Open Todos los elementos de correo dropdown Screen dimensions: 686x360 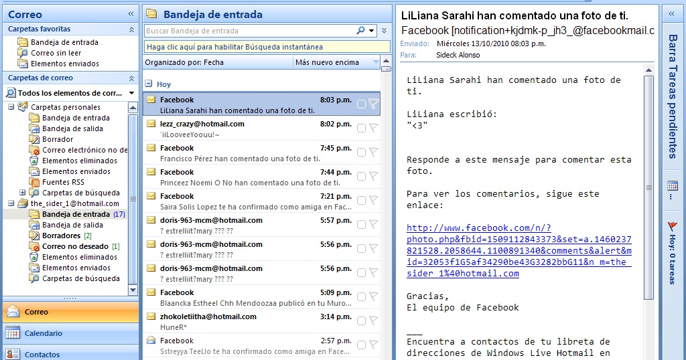(131, 93)
